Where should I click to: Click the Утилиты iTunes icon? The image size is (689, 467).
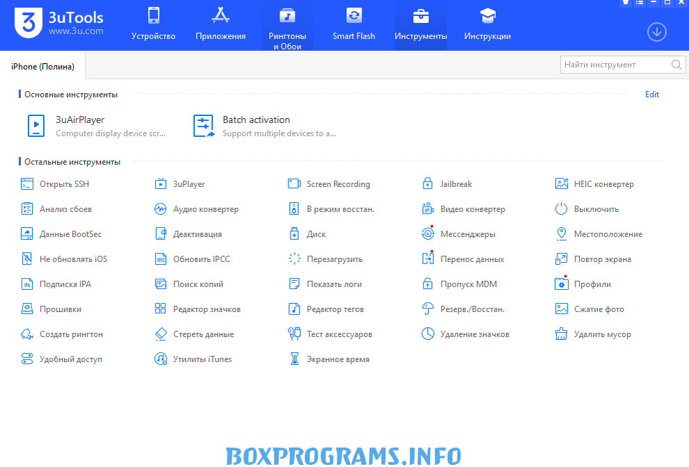(x=161, y=359)
